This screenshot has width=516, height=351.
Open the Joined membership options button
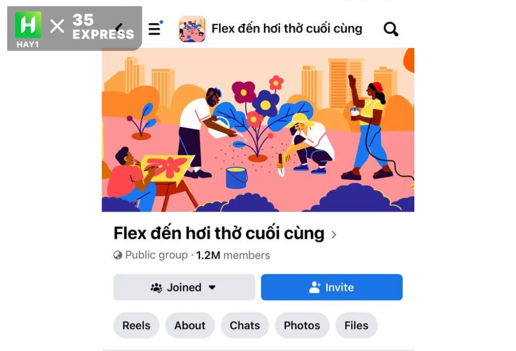coord(184,287)
